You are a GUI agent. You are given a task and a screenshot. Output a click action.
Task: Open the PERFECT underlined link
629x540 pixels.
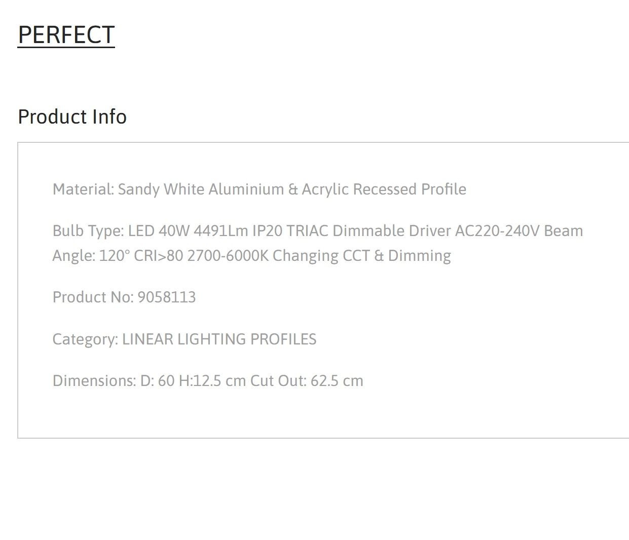click(66, 35)
